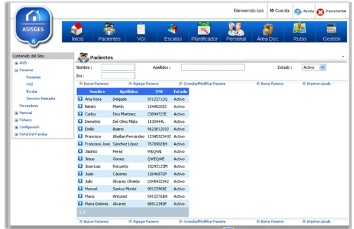Expand the Portal Del Familiar node
Viewport: 354px width, 229px height.
[16, 134]
